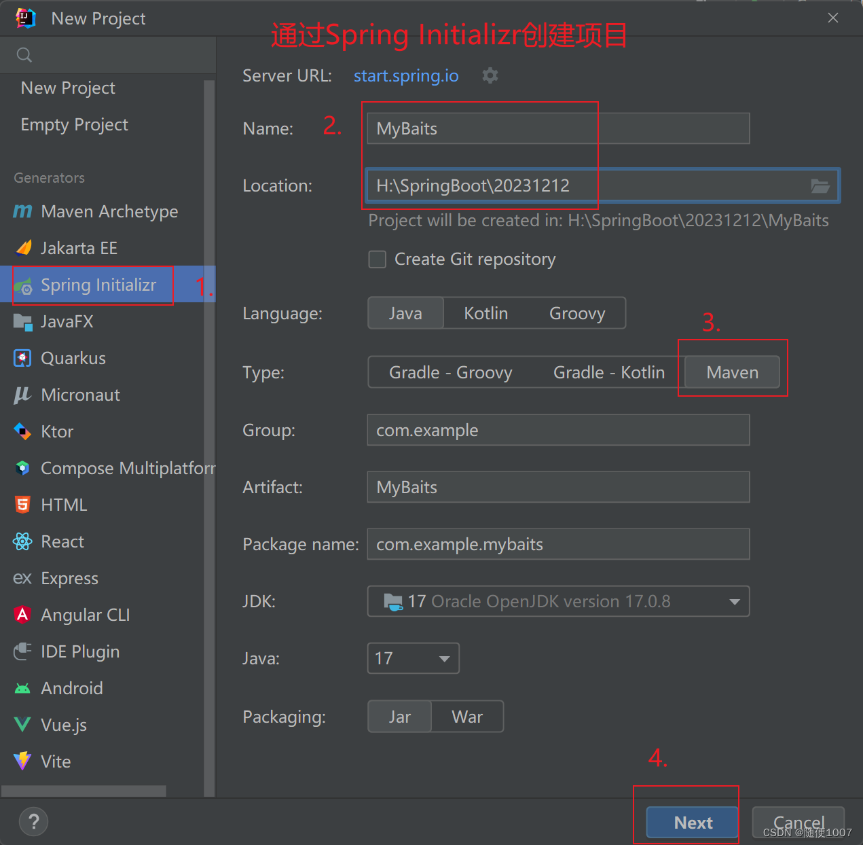Select War packaging
The width and height of the screenshot is (863, 845).
point(468,717)
